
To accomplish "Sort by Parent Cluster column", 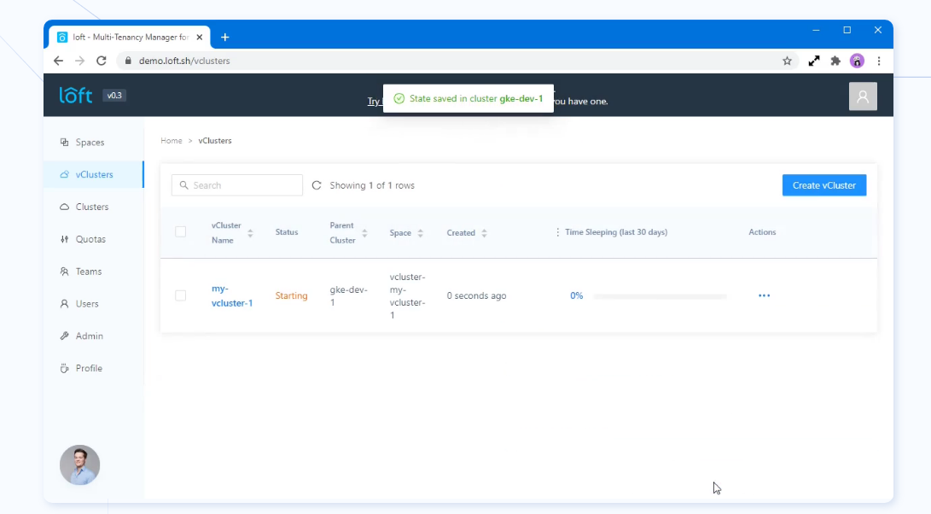I will [x=364, y=233].
